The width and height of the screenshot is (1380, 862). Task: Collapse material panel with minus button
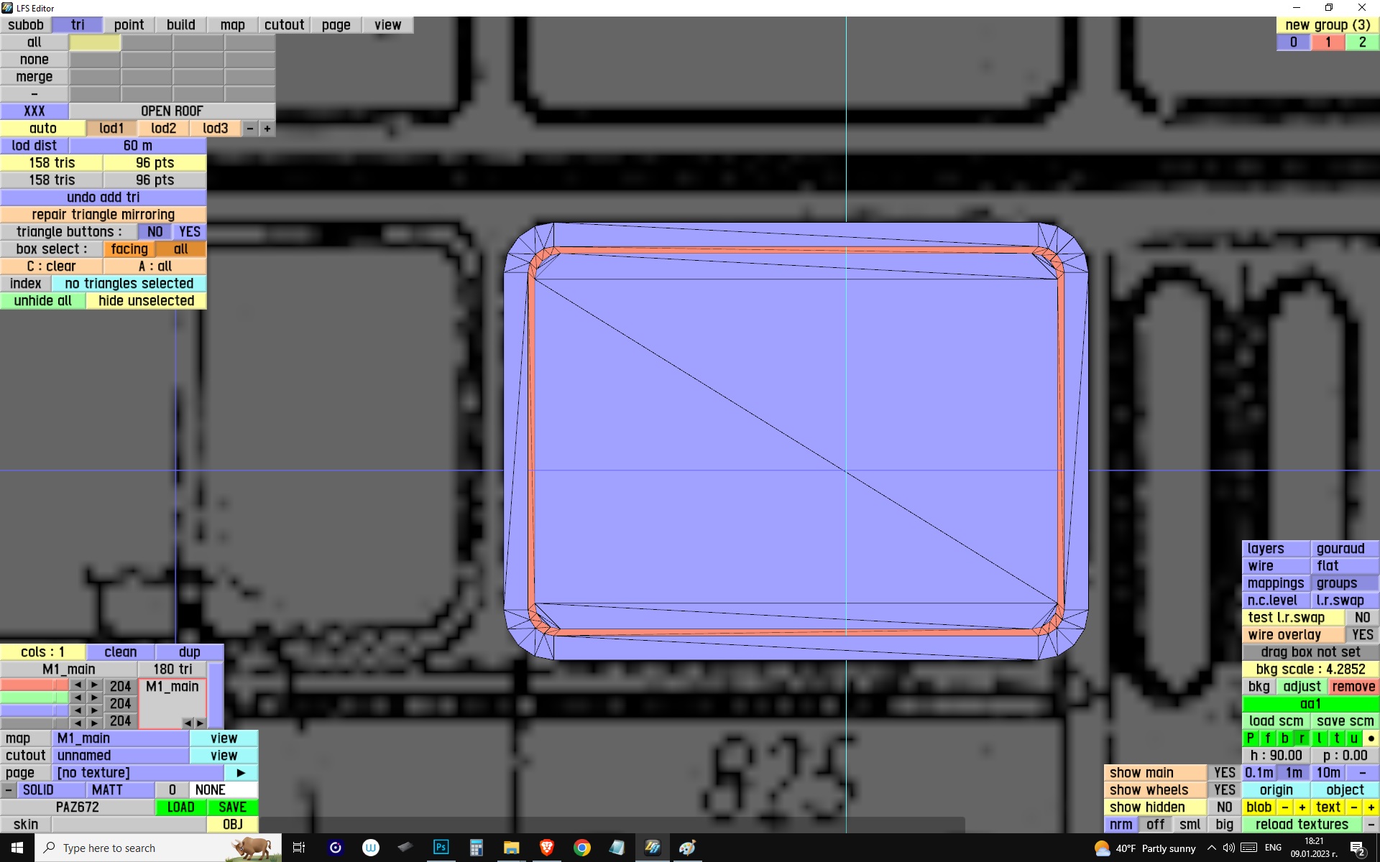click(8, 790)
